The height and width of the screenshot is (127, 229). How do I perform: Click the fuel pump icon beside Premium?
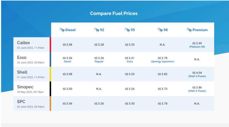(x=190, y=30)
